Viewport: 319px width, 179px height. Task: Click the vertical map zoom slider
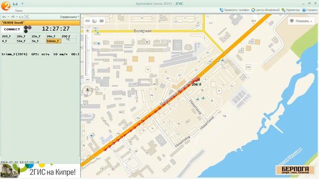point(88,55)
